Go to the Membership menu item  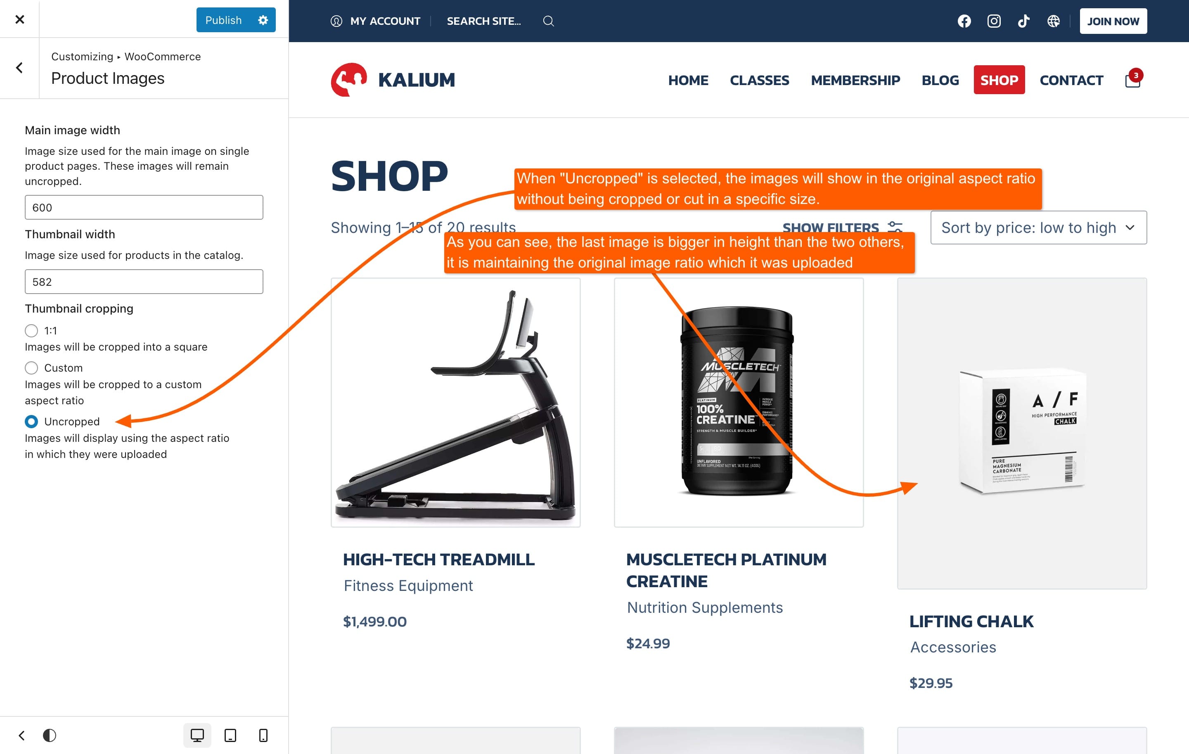point(855,80)
